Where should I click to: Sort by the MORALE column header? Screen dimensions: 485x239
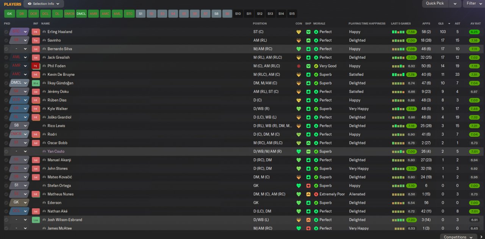[319, 23]
